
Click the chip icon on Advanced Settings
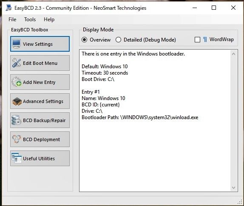(x=17, y=101)
